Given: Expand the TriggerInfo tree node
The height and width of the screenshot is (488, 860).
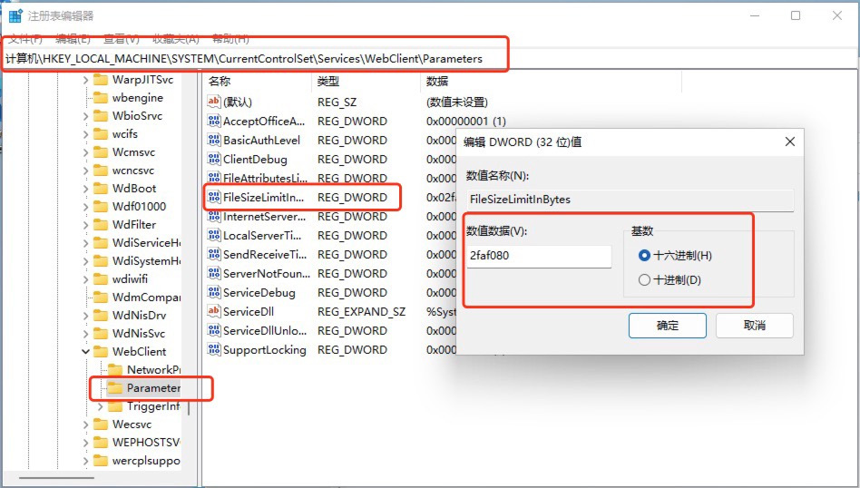Looking at the screenshot, I should pyautogui.click(x=101, y=406).
